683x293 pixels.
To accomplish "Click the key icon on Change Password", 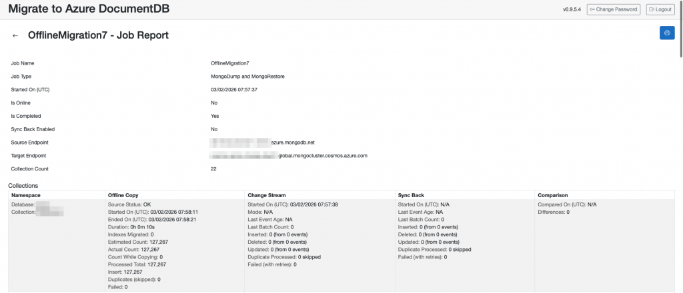I will pos(592,9).
